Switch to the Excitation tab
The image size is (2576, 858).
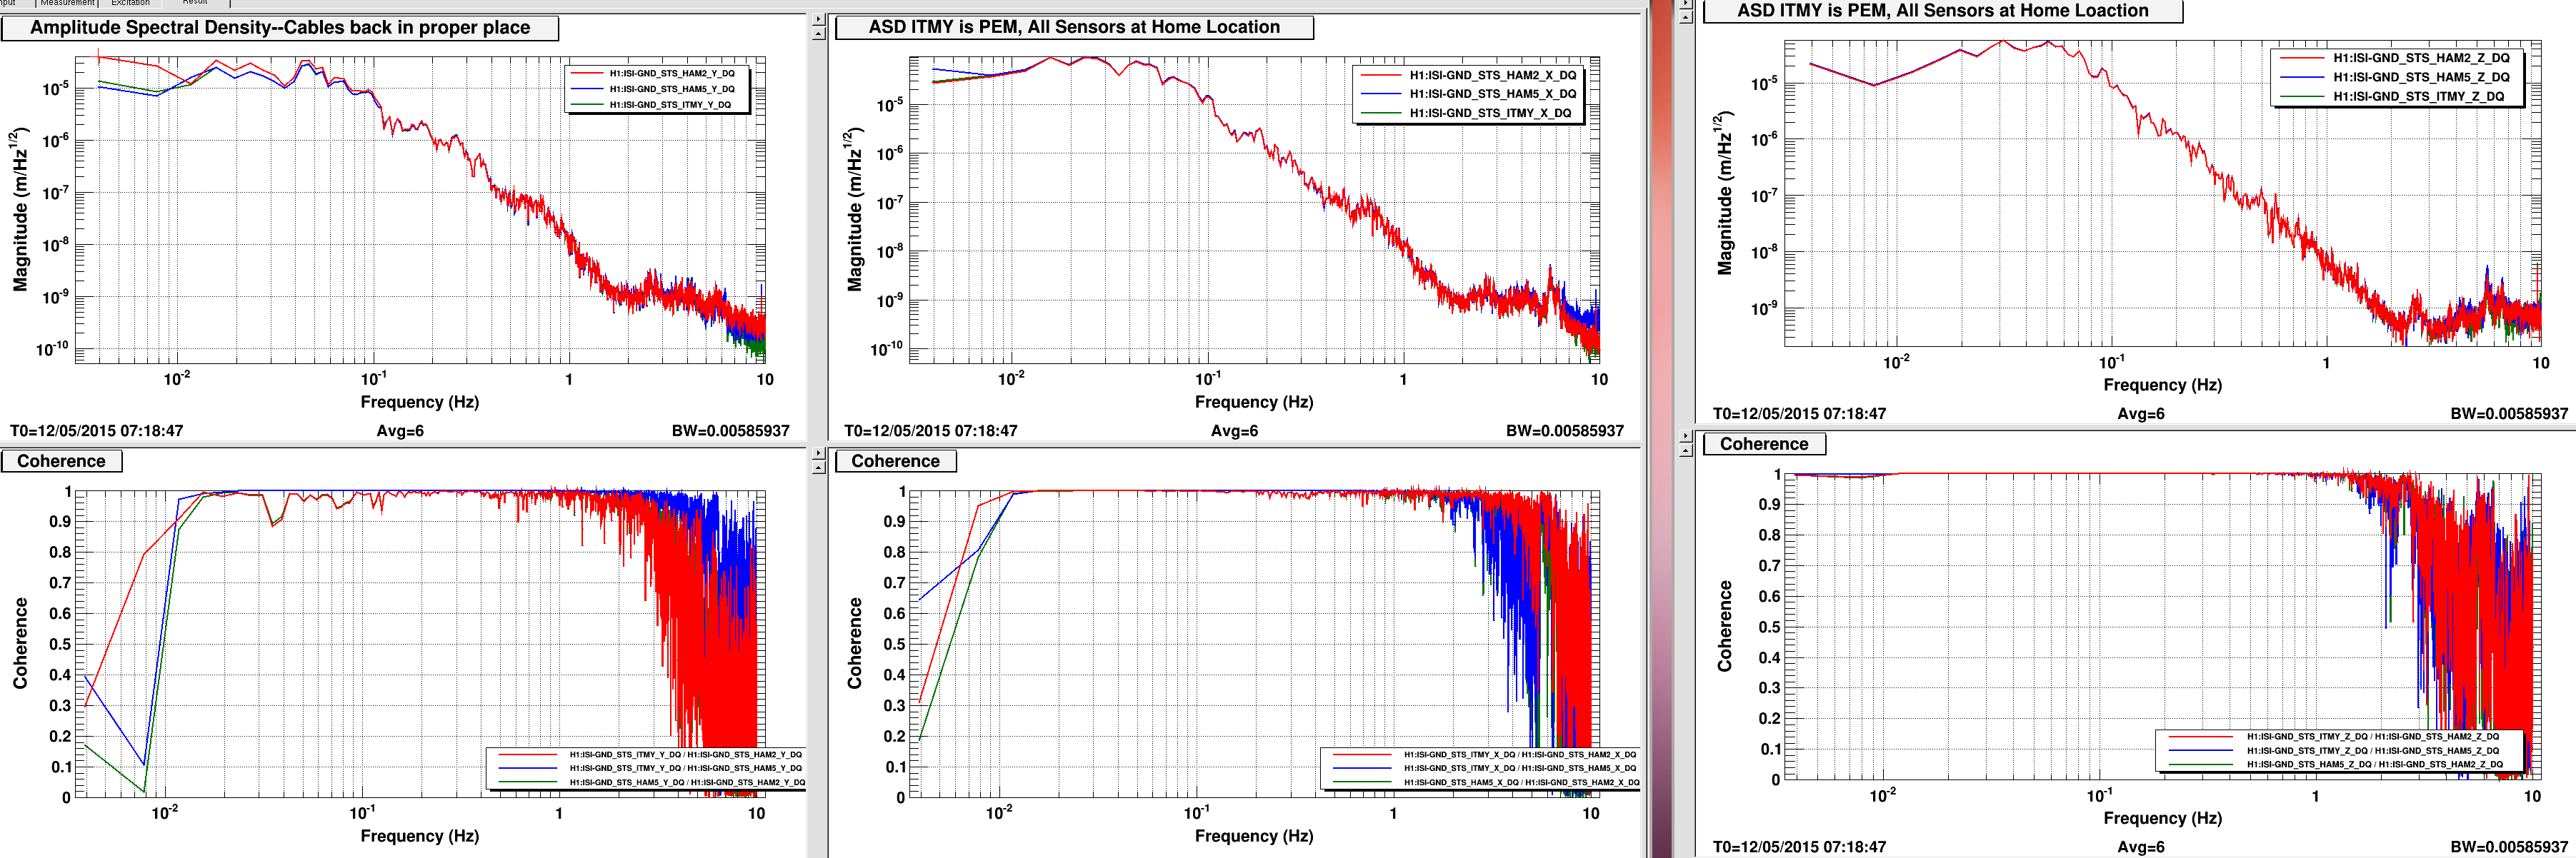pos(130,3)
